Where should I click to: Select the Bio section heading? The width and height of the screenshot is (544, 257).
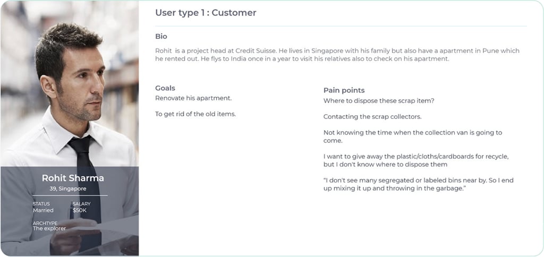point(161,37)
